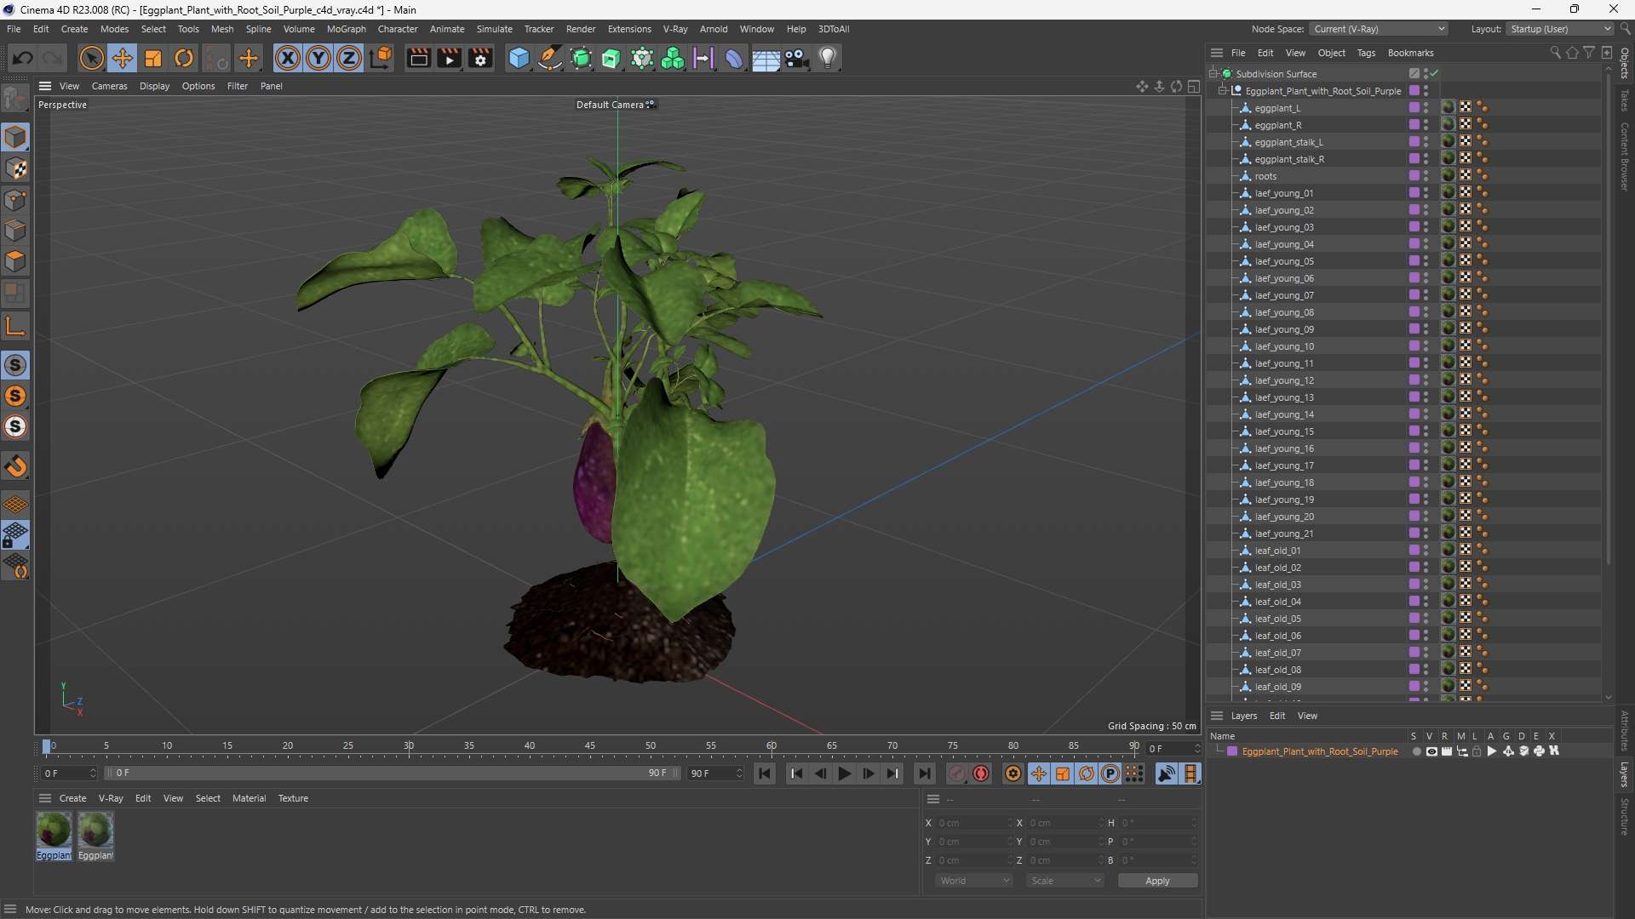Click the purple layer swatch of roots
Viewport: 1635px width, 919px height.
click(1414, 176)
